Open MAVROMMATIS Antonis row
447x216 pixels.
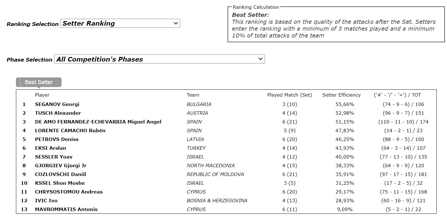(66, 209)
